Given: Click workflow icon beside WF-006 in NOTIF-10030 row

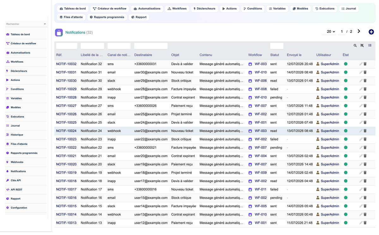Looking at the screenshot, I should point(250,81).
